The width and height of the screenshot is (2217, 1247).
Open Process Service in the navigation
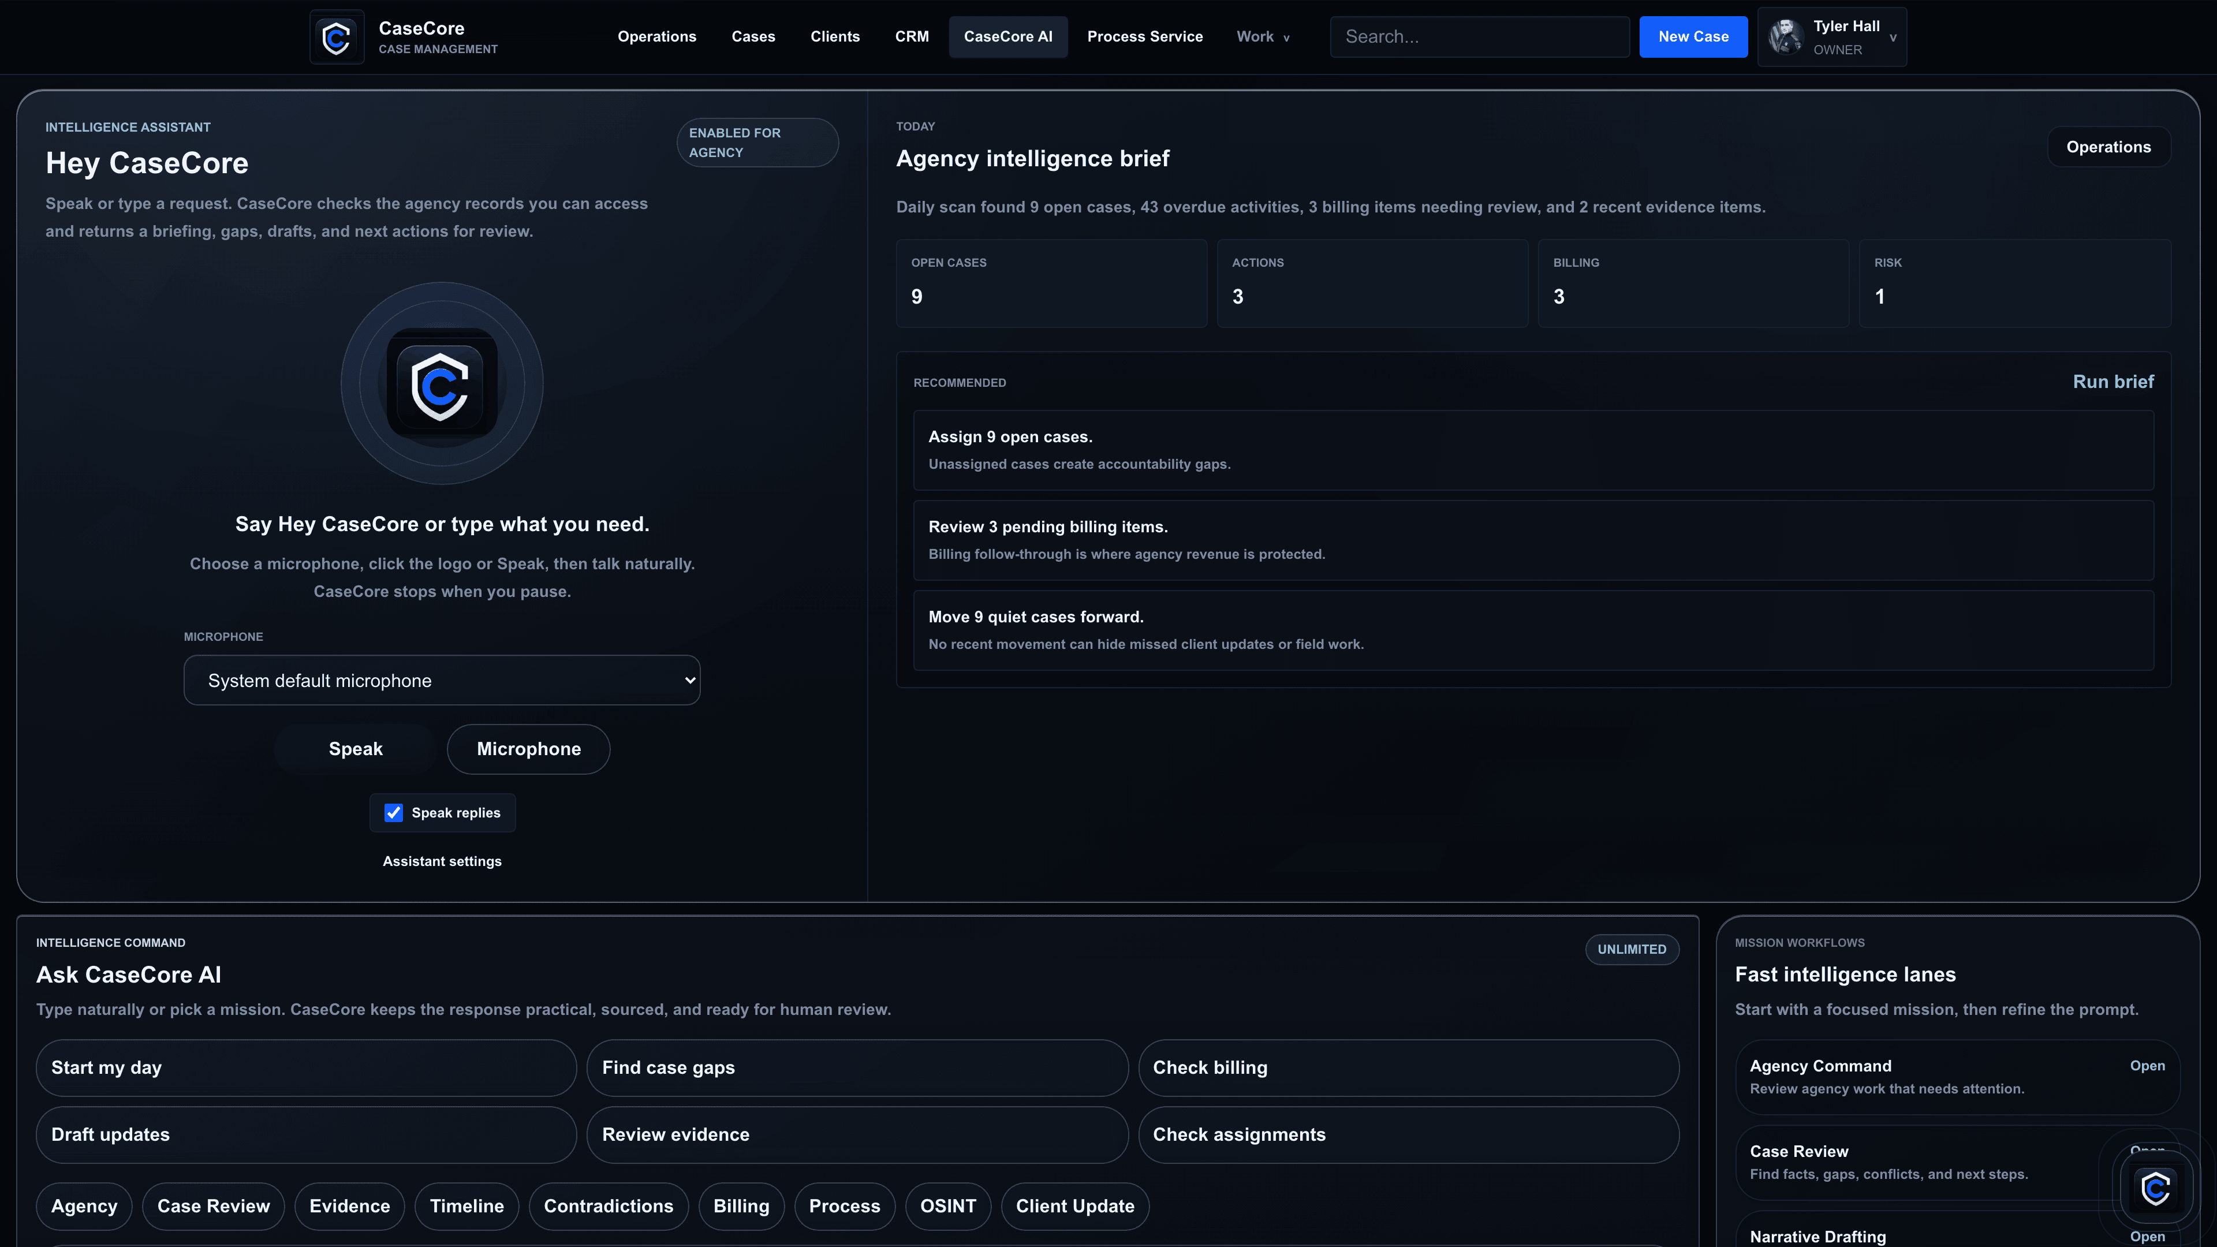(x=1145, y=37)
